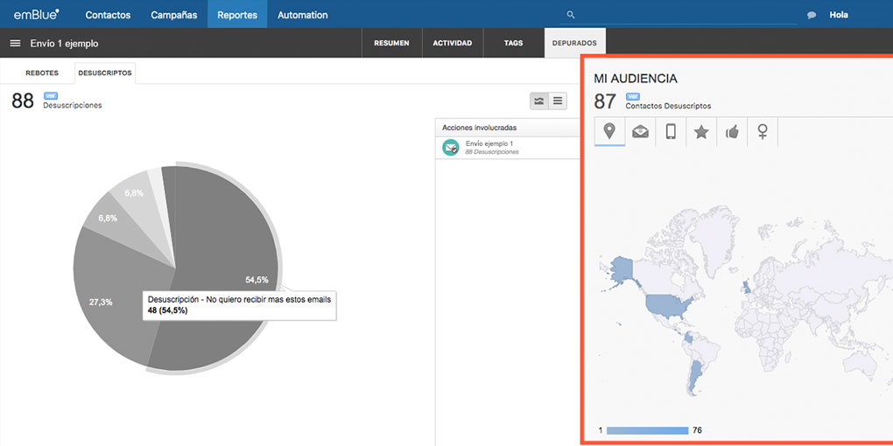
Task: Switch to list view toggle
Action: (558, 101)
